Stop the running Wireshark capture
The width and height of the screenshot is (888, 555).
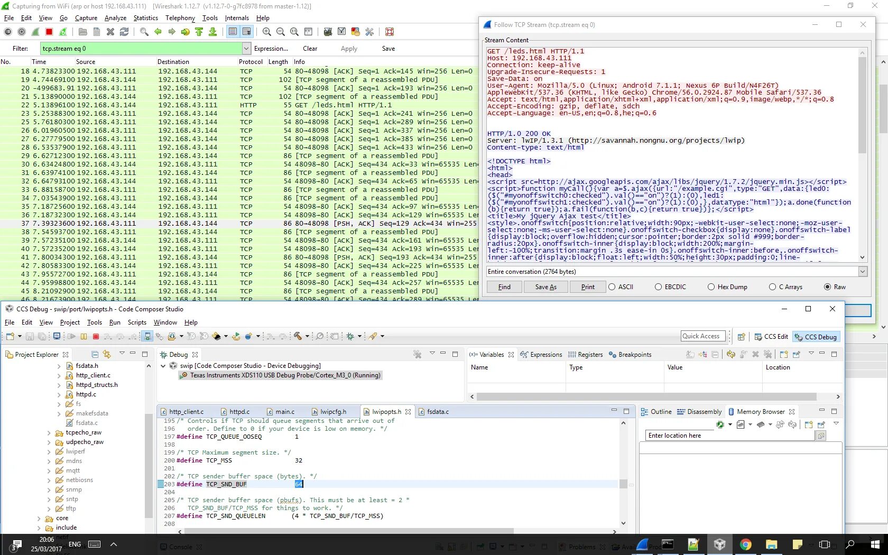click(x=49, y=32)
